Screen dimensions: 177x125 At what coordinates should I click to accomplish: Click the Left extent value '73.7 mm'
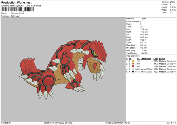point(144,29)
